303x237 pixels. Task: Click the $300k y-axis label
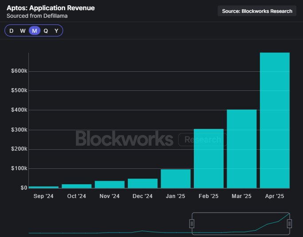coord(19,130)
